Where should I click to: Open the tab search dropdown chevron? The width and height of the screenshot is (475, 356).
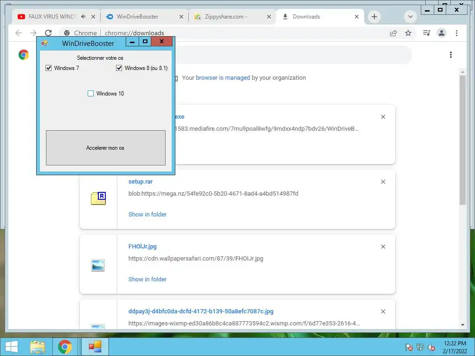click(x=410, y=17)
